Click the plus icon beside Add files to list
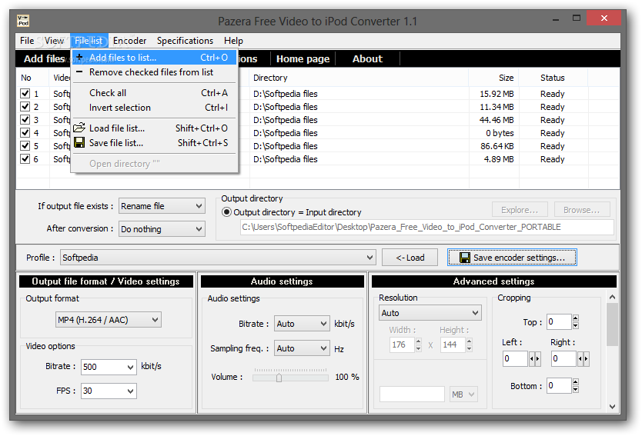Screen dimensions: 642x436 click(80, 57)
